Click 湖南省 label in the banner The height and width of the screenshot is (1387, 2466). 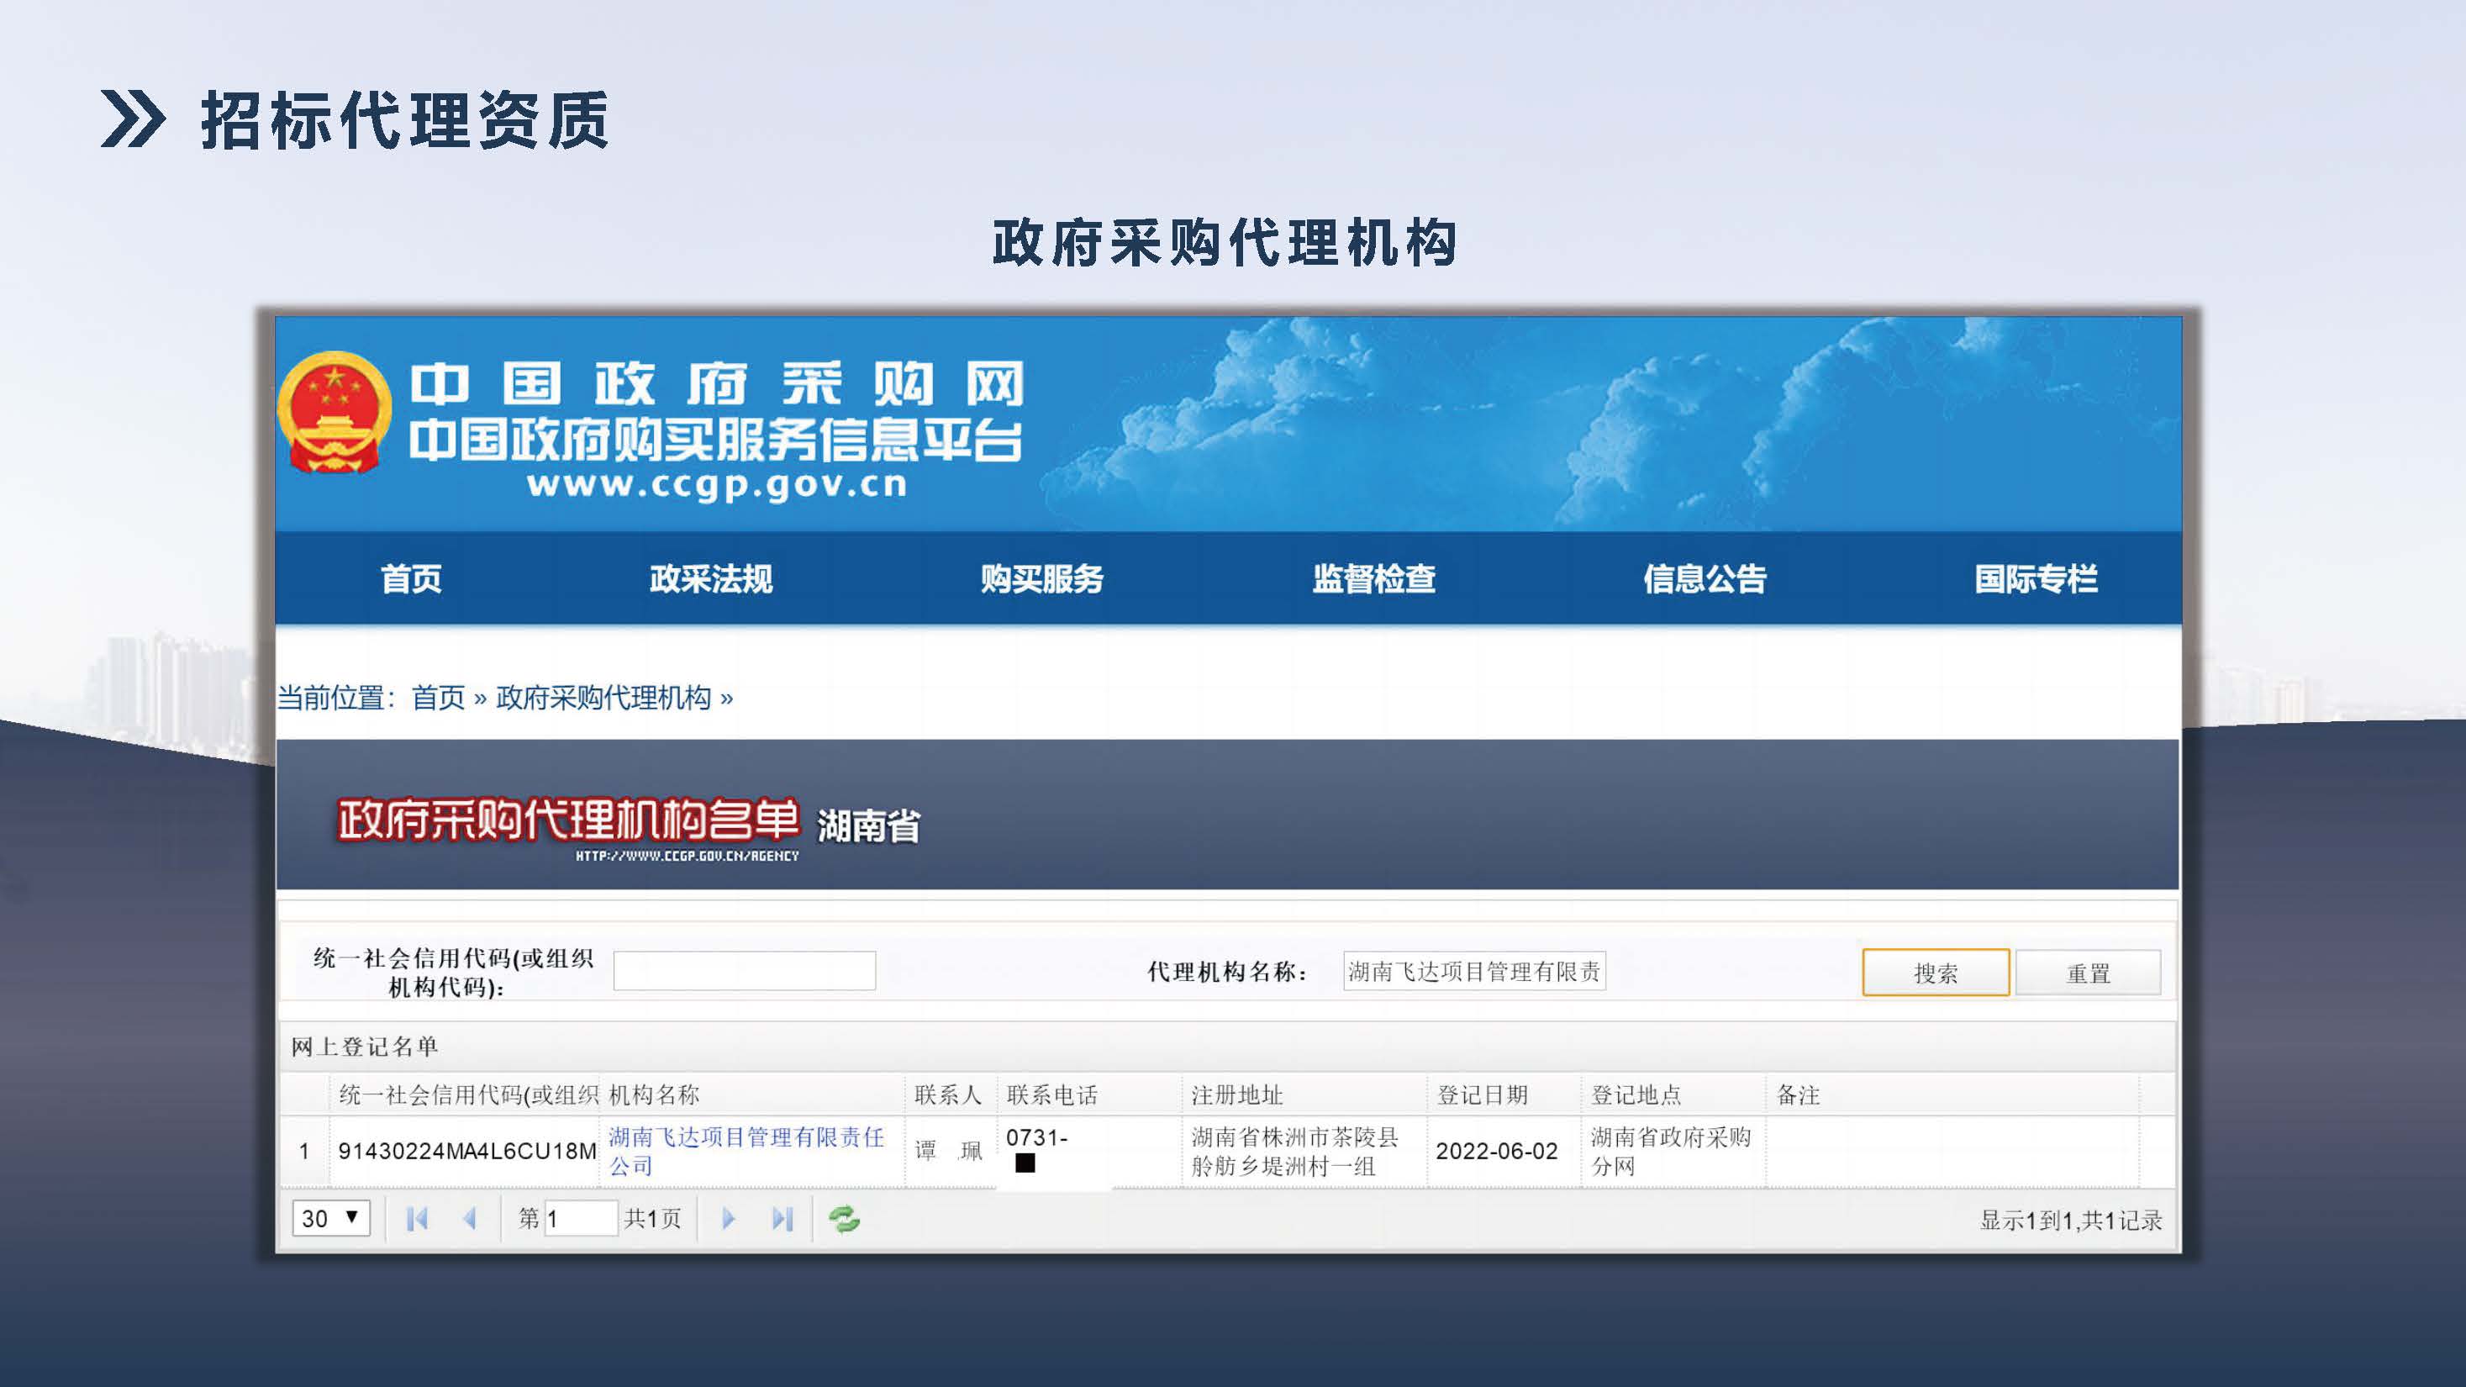868,826
